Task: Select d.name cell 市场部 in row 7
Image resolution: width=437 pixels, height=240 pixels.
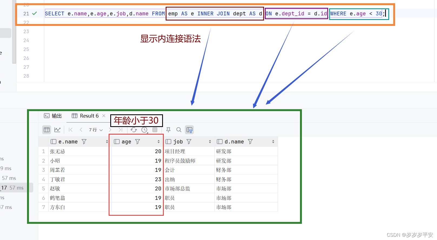Action: coord(246,207)
